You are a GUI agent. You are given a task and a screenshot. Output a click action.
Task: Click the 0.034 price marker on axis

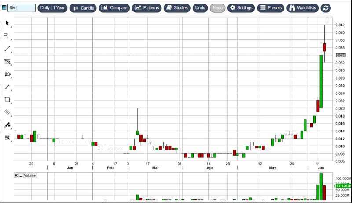coord(340,55)
